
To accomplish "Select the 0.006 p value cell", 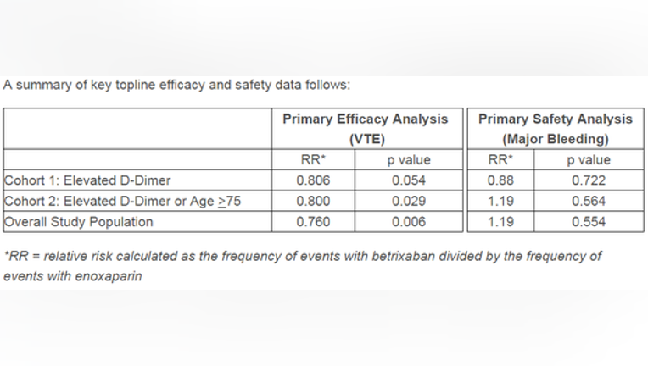I will [x=409, y=222].
